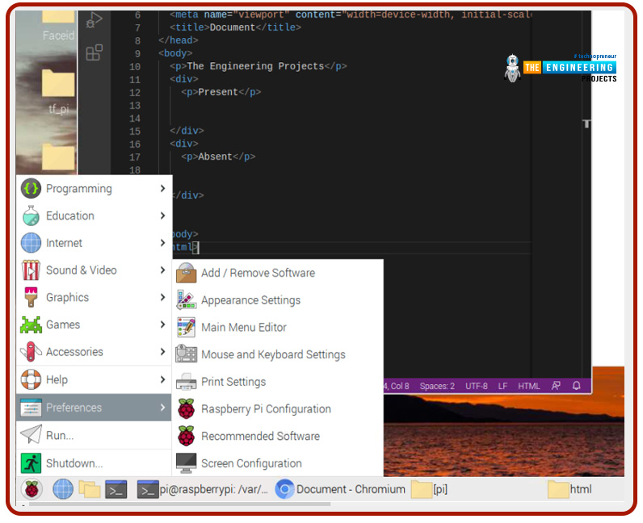The width and height of the screenshot is (643, 523).
Task: Click the Shutdown running man icon
Action: 32,463
